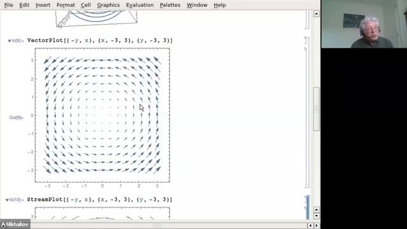Screen dimensions: 407x229
Task: Select the partial 3D plot at top
Action: (x=96, y=18)
